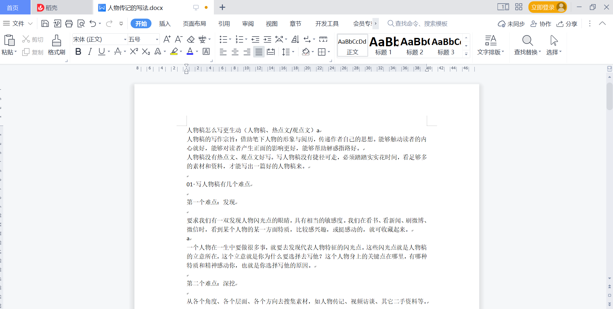Image resolution: width=613 pixels, height=309 pixels.
Task: Set center alignment
Action: 235,52
